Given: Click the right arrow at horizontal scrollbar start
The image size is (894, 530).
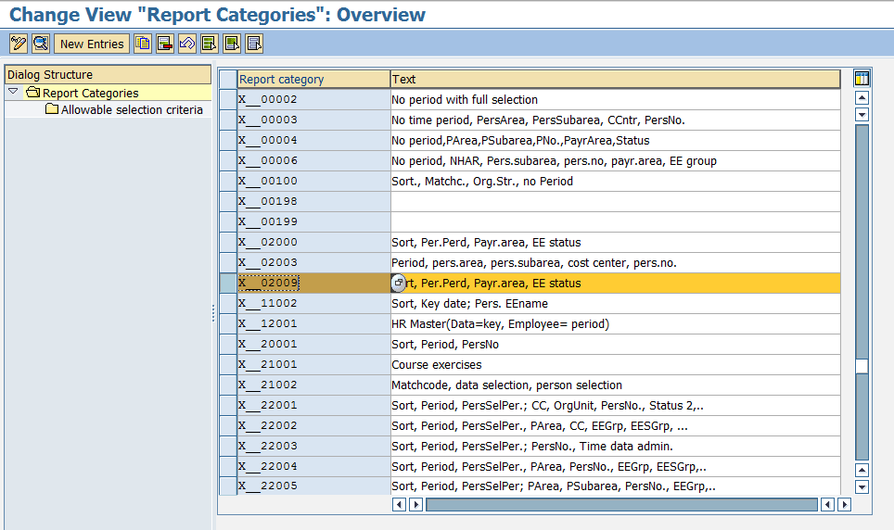Looking at the screenshot, I should pyautogui.click(x=415, y=504).
